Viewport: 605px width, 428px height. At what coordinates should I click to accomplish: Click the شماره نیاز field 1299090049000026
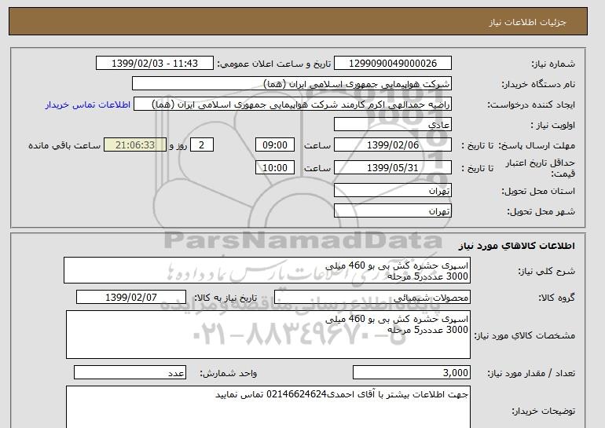(392, 64)
